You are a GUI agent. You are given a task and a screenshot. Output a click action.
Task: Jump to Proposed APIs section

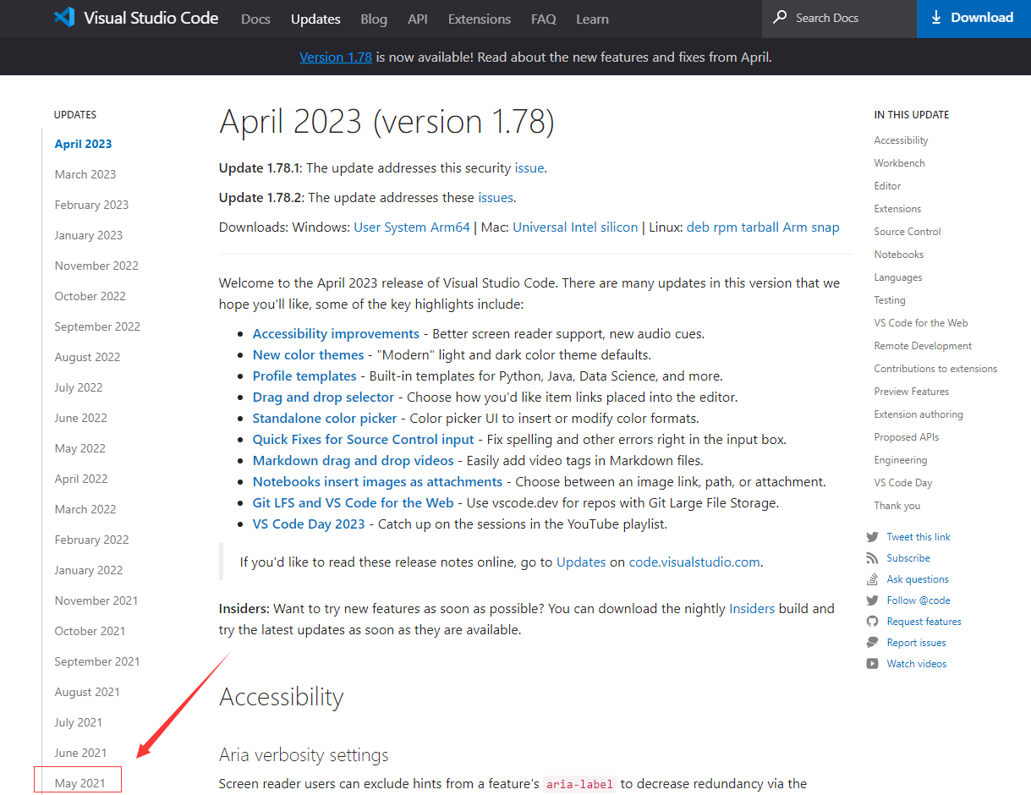tap(907, 437)
